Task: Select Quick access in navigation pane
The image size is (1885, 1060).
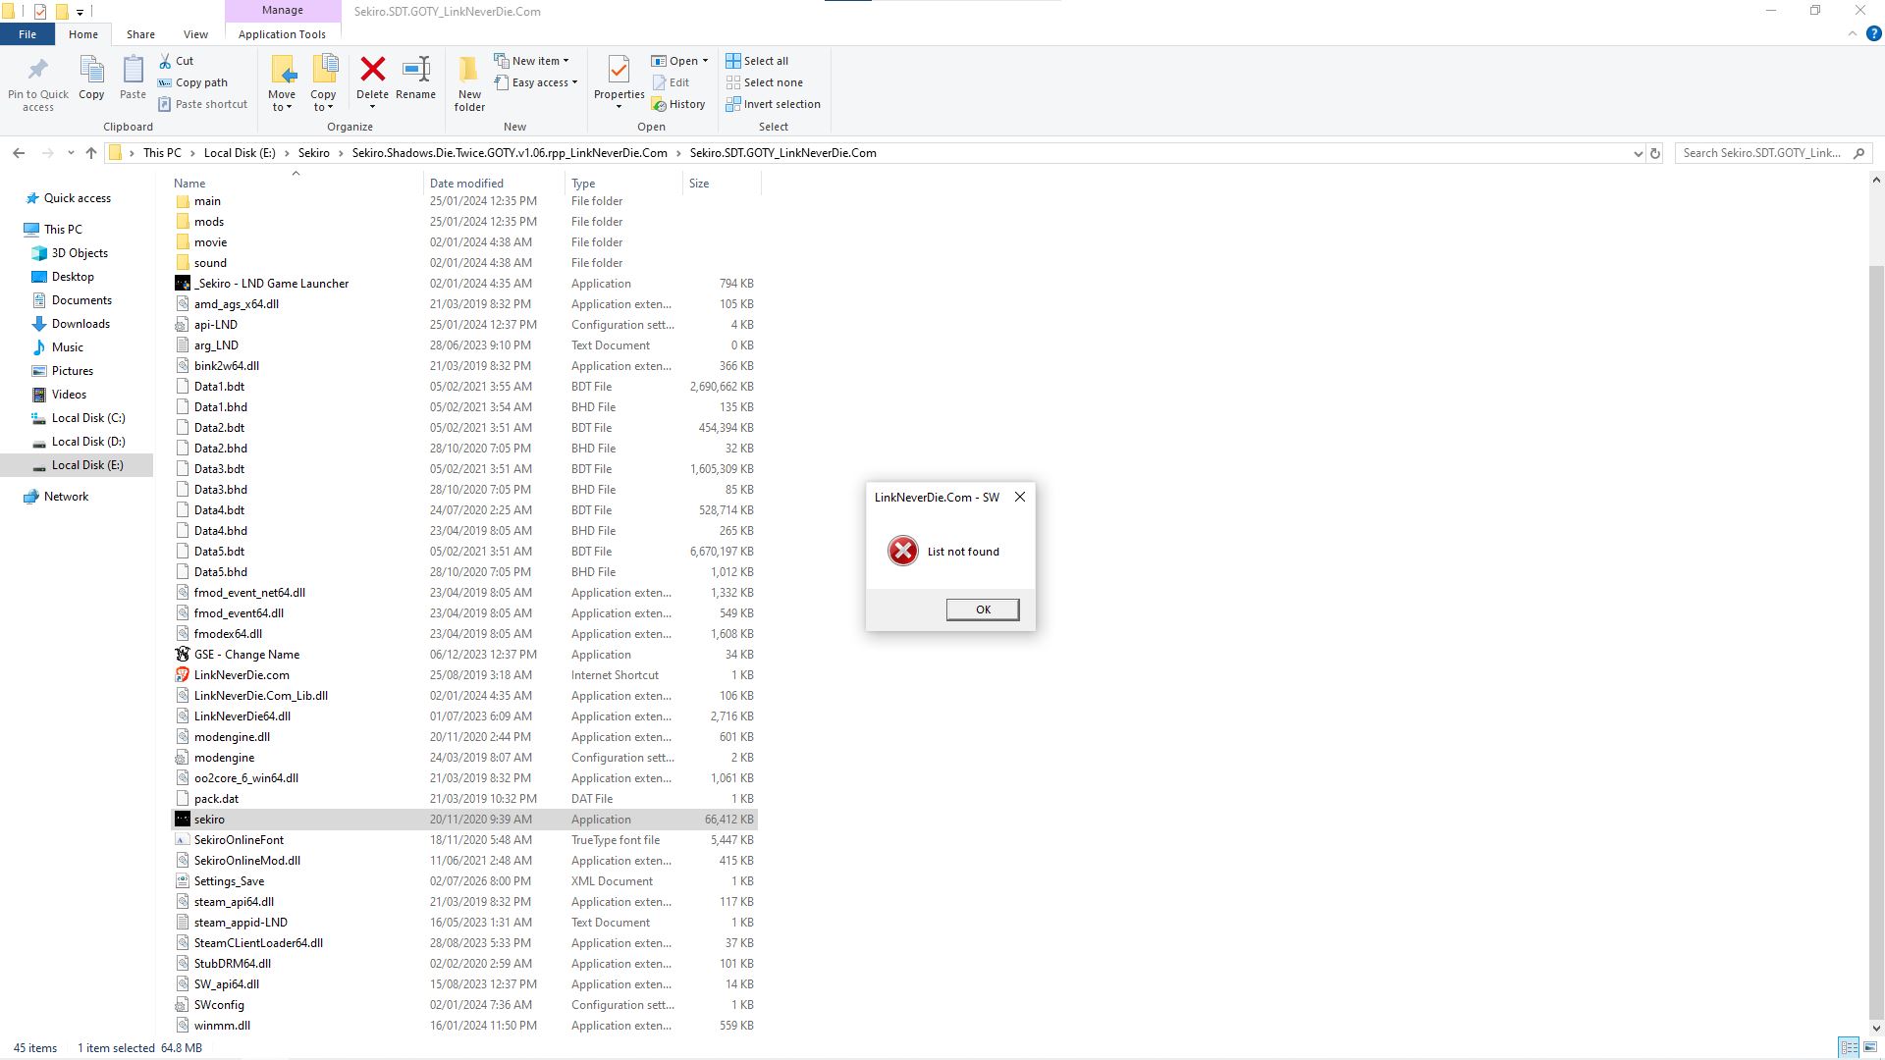Action: [x=78, y=198]
